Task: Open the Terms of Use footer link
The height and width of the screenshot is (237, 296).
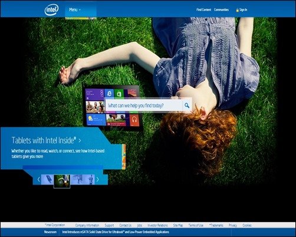Action: (x=196, y=225)
